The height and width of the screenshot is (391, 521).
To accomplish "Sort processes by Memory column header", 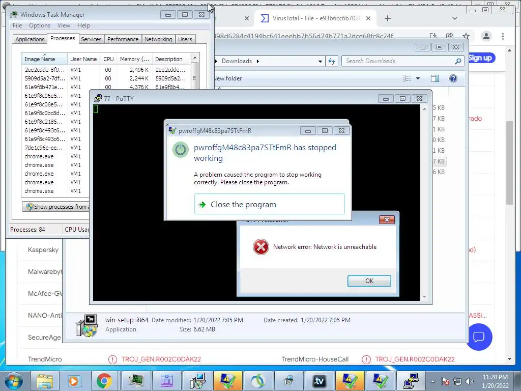I will (134, 59).
